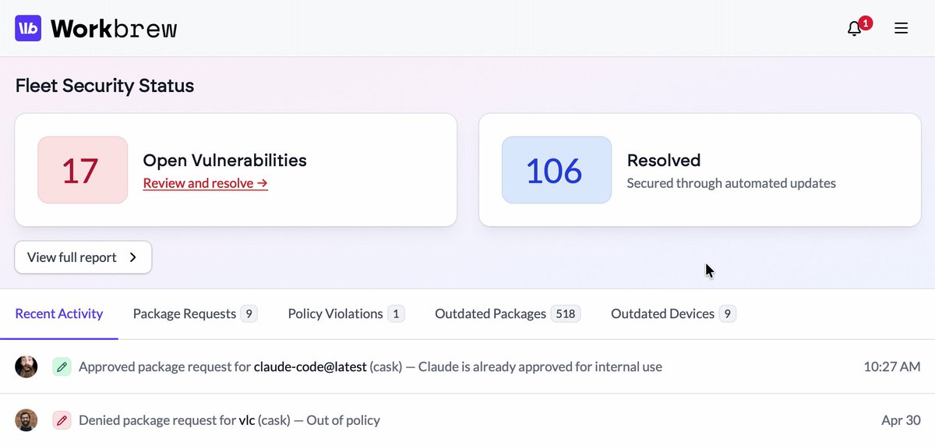935x446 pixels.
Task: Click the Workbrew logo icon
Action: 28,29
